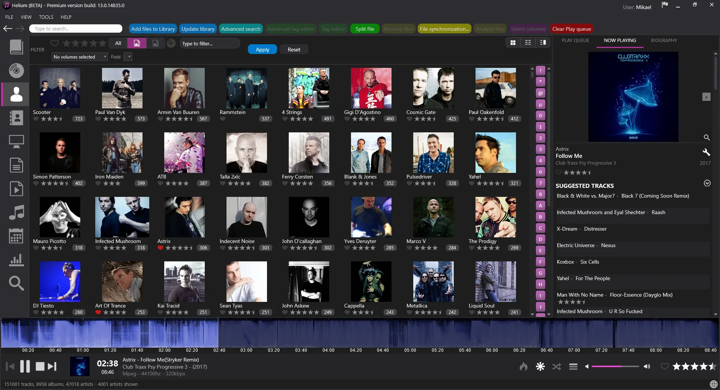The width and height of the screenshot is (720, 390).
Task: Pause the playing track
Action: (25, 366)
